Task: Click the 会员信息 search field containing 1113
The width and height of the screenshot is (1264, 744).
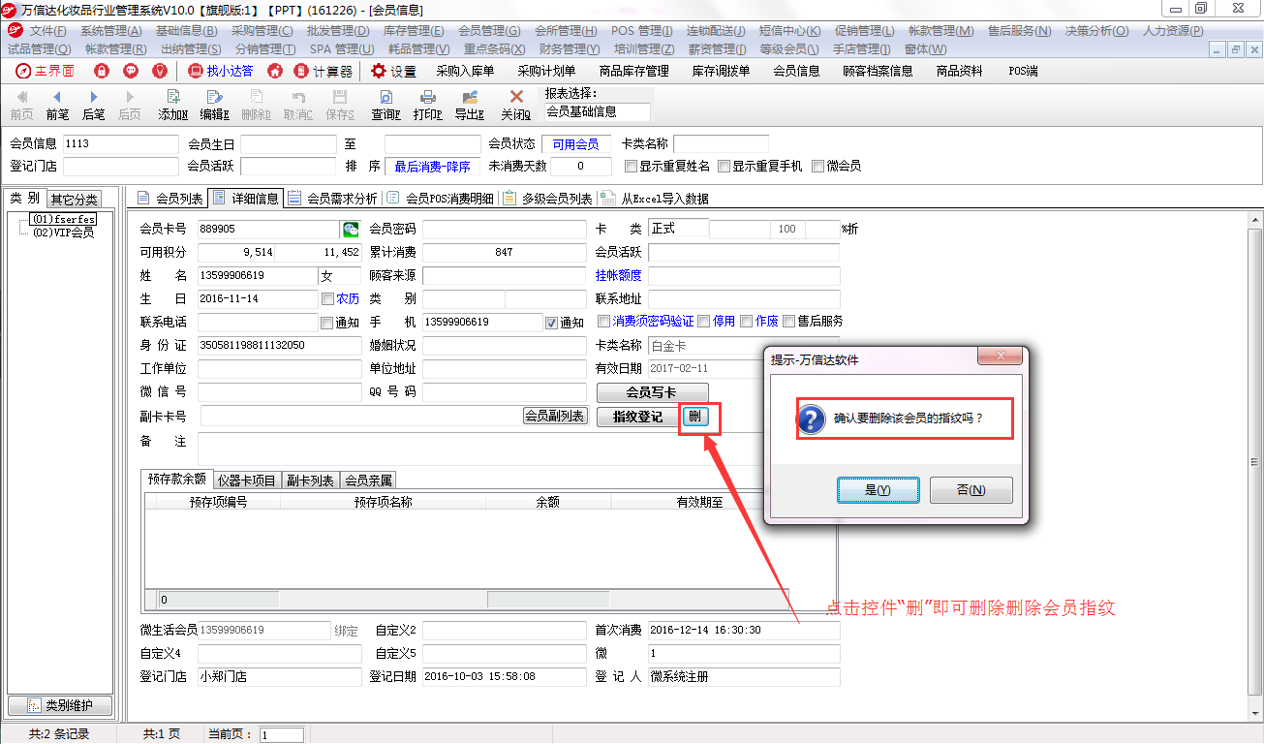Action: pos(120,144)
